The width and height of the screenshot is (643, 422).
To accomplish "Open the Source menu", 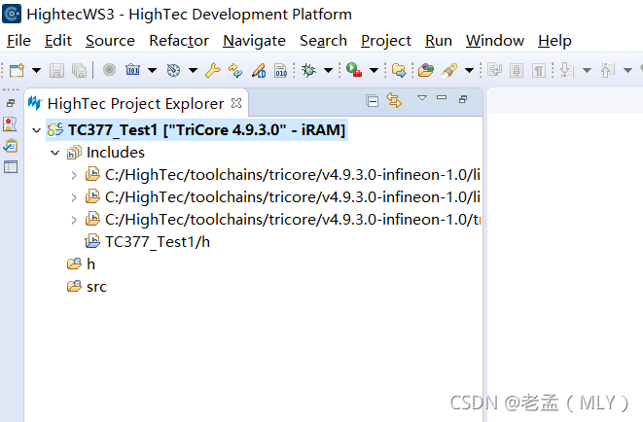I will coord(110,41).
